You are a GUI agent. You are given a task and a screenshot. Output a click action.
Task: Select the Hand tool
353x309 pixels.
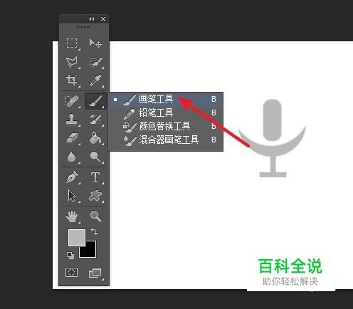[72, 216]
